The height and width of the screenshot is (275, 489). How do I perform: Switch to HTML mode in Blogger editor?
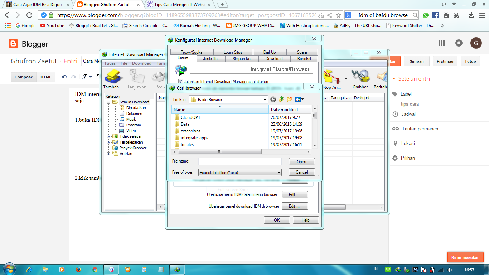tap(46, 77)
